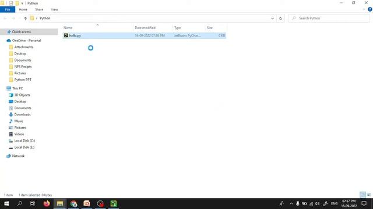Click the Back navigation arrow
Screen dimensions: 373x209
[x=5, y=18]
